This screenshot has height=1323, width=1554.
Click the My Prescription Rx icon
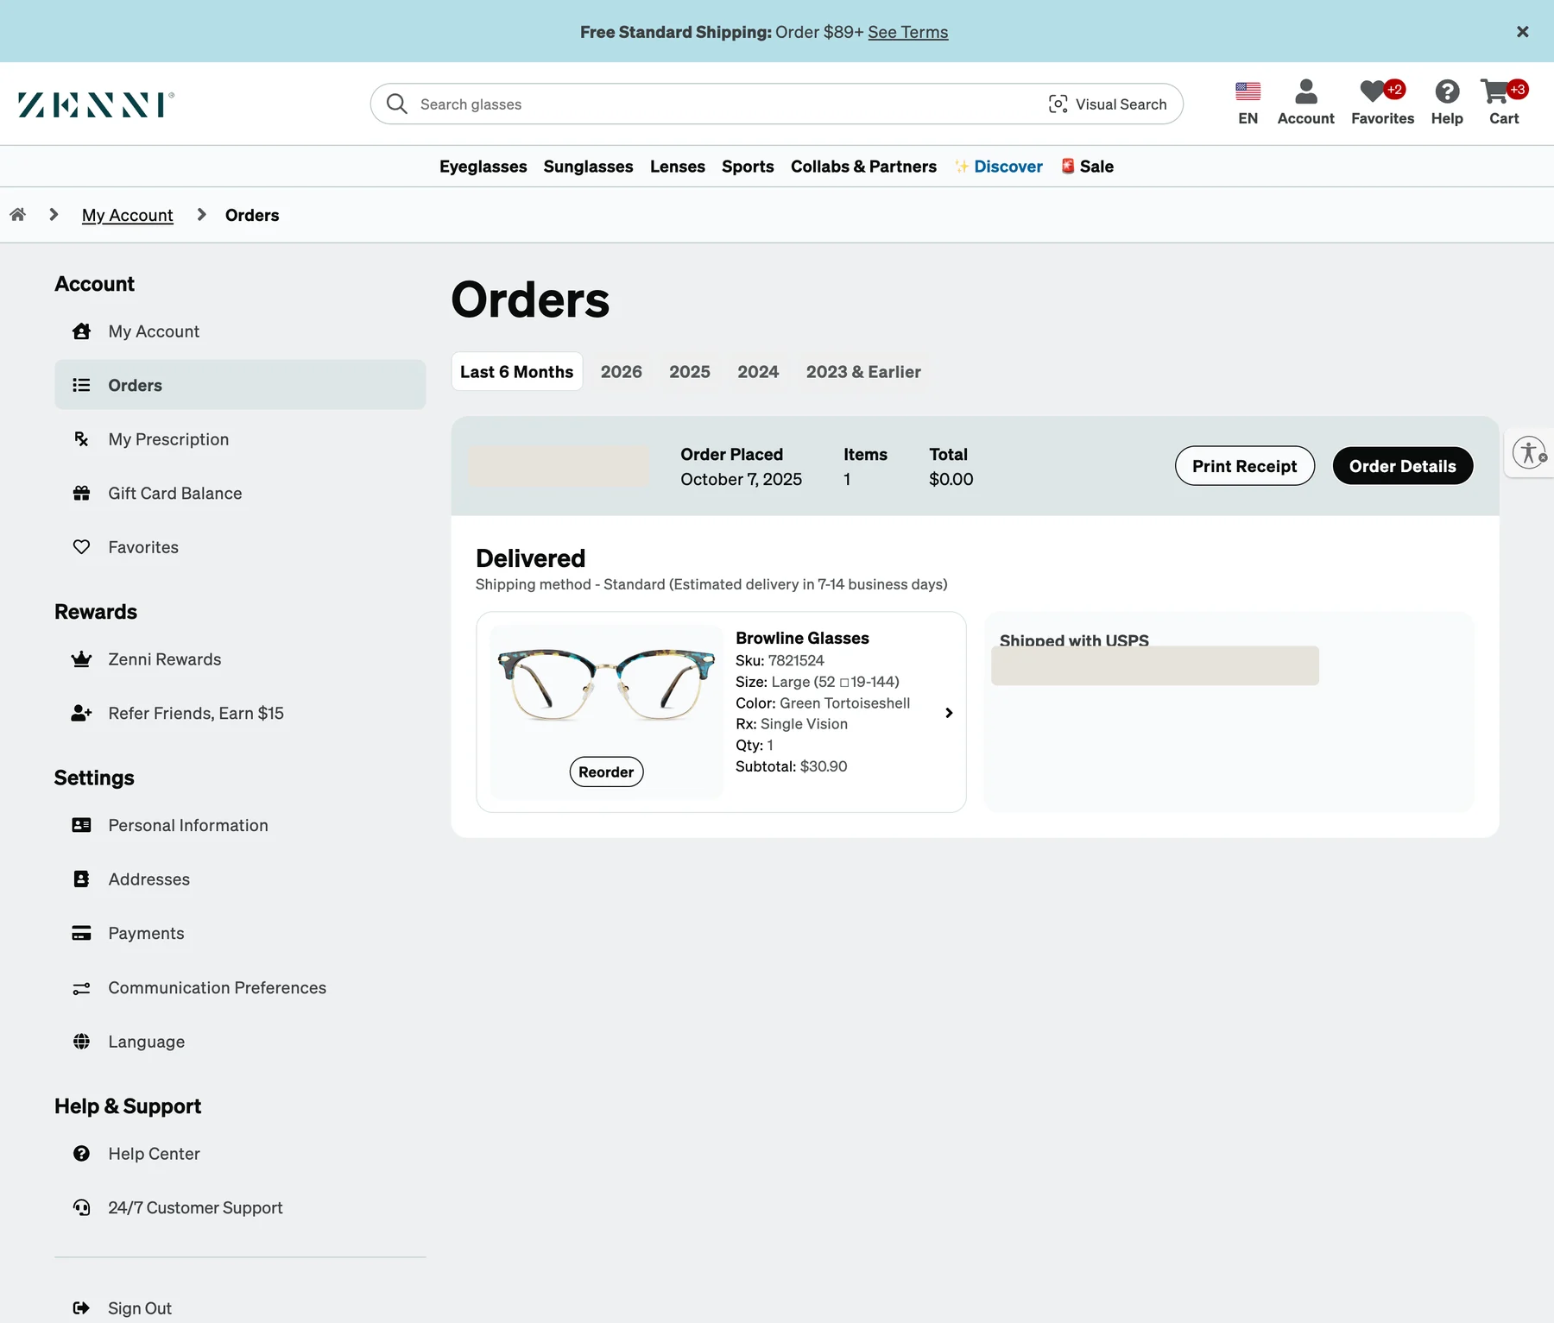pos(81,439)
